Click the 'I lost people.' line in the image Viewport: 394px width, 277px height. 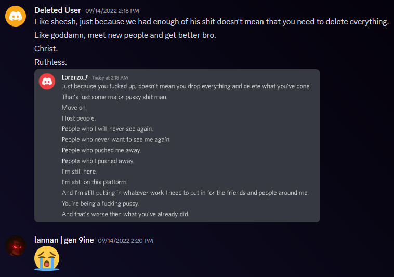point(78,118)
